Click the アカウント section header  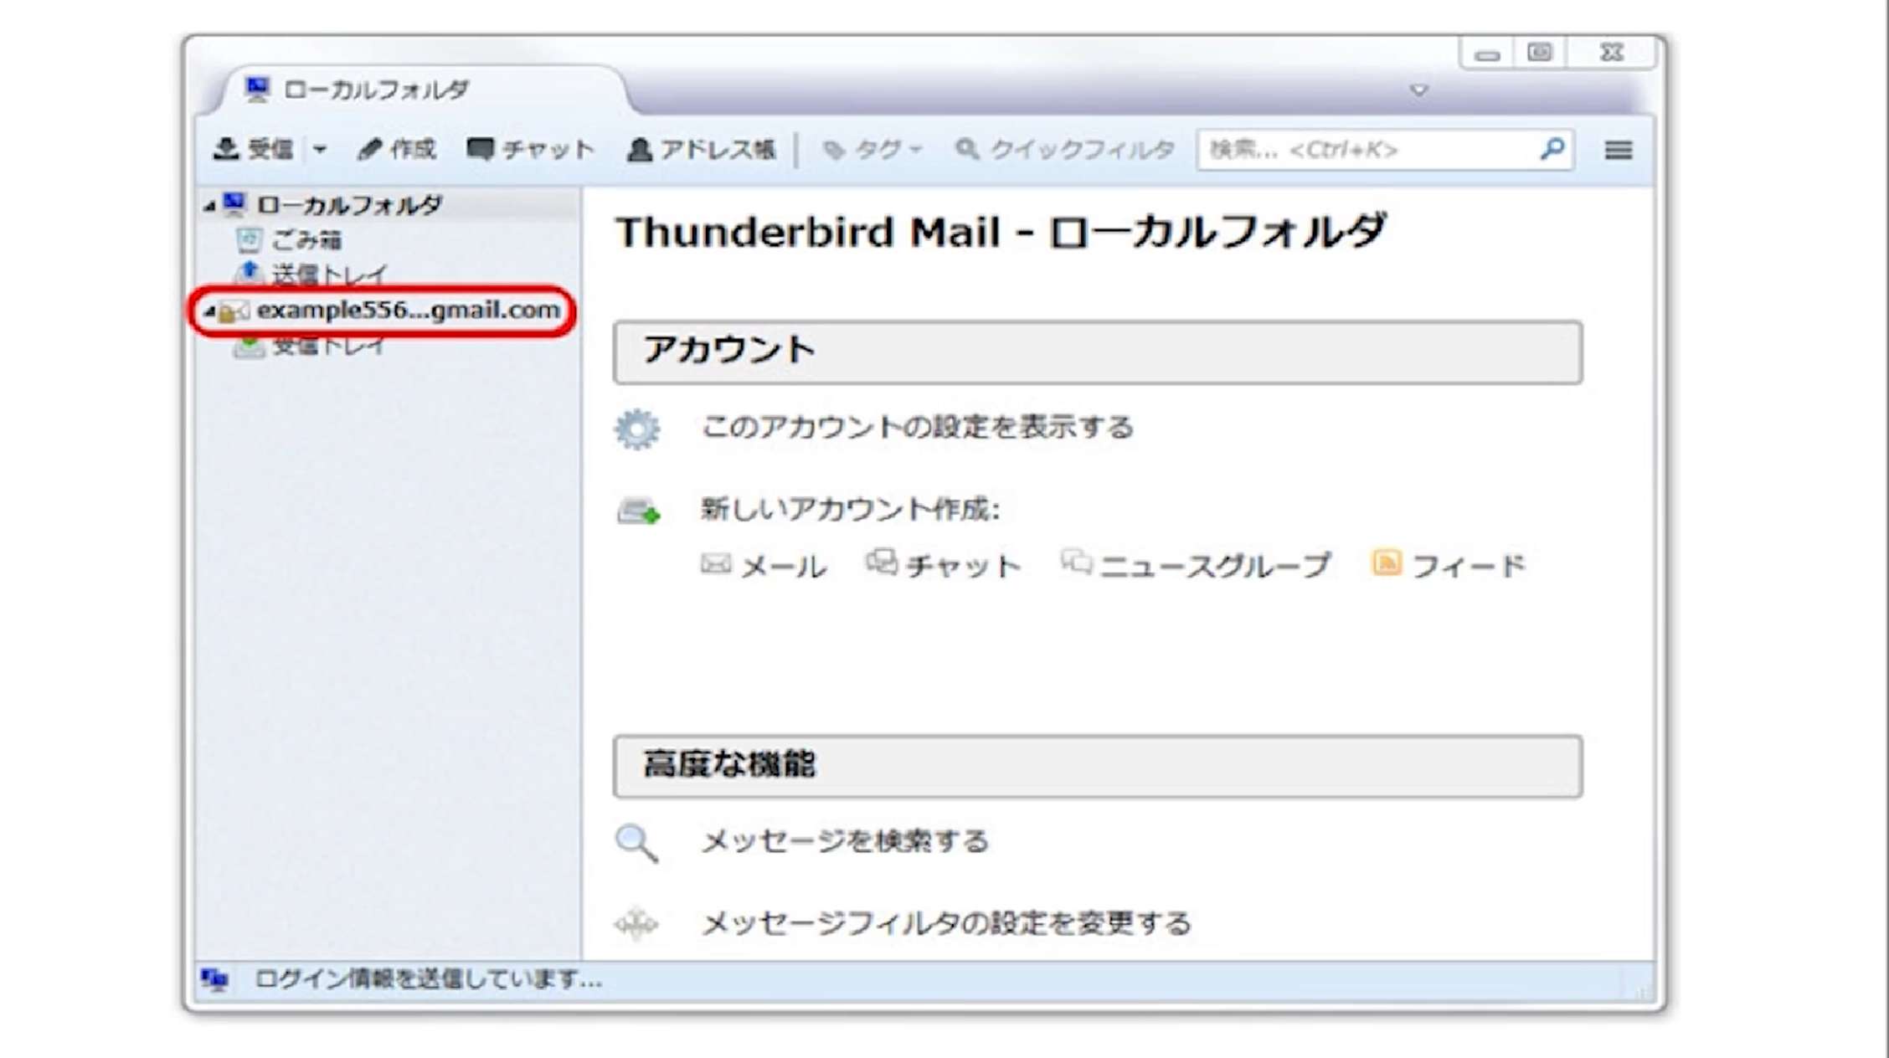point(1098,352)
